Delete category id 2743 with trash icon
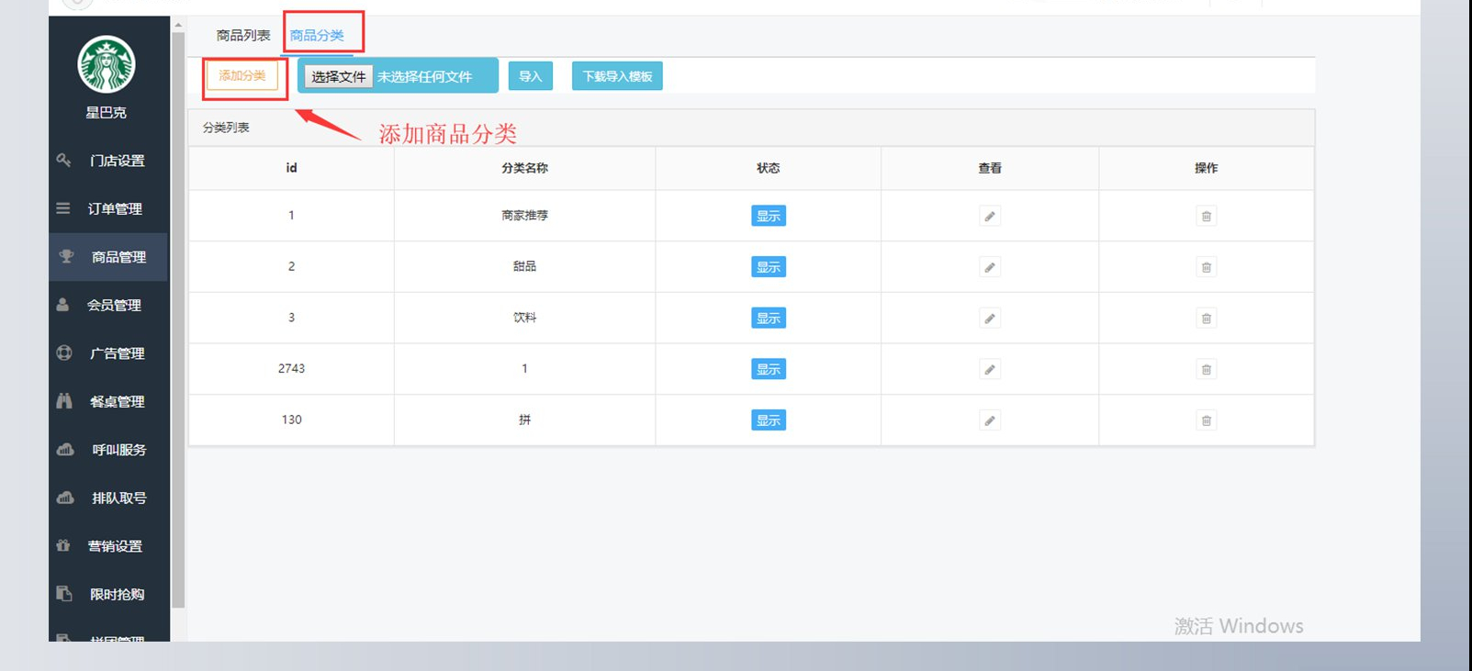Image resolution: width=1472 pixels, height=671 pixels. (1207, 370)
